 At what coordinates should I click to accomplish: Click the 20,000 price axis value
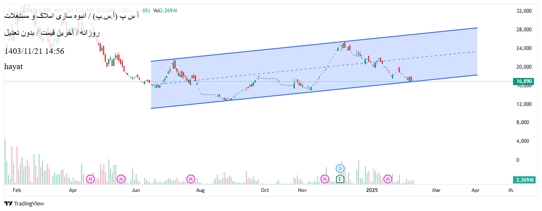[x=523, y=67]
